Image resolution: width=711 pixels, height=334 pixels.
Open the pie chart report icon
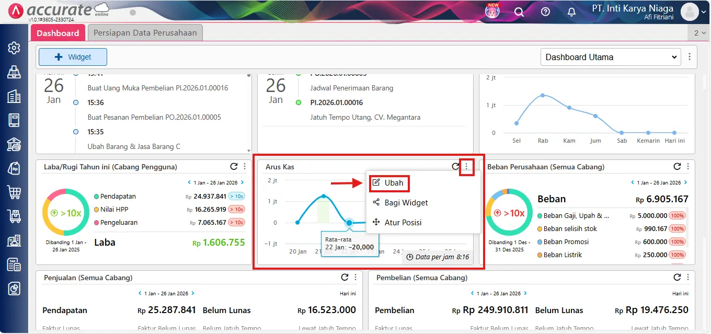pos(14,289)
